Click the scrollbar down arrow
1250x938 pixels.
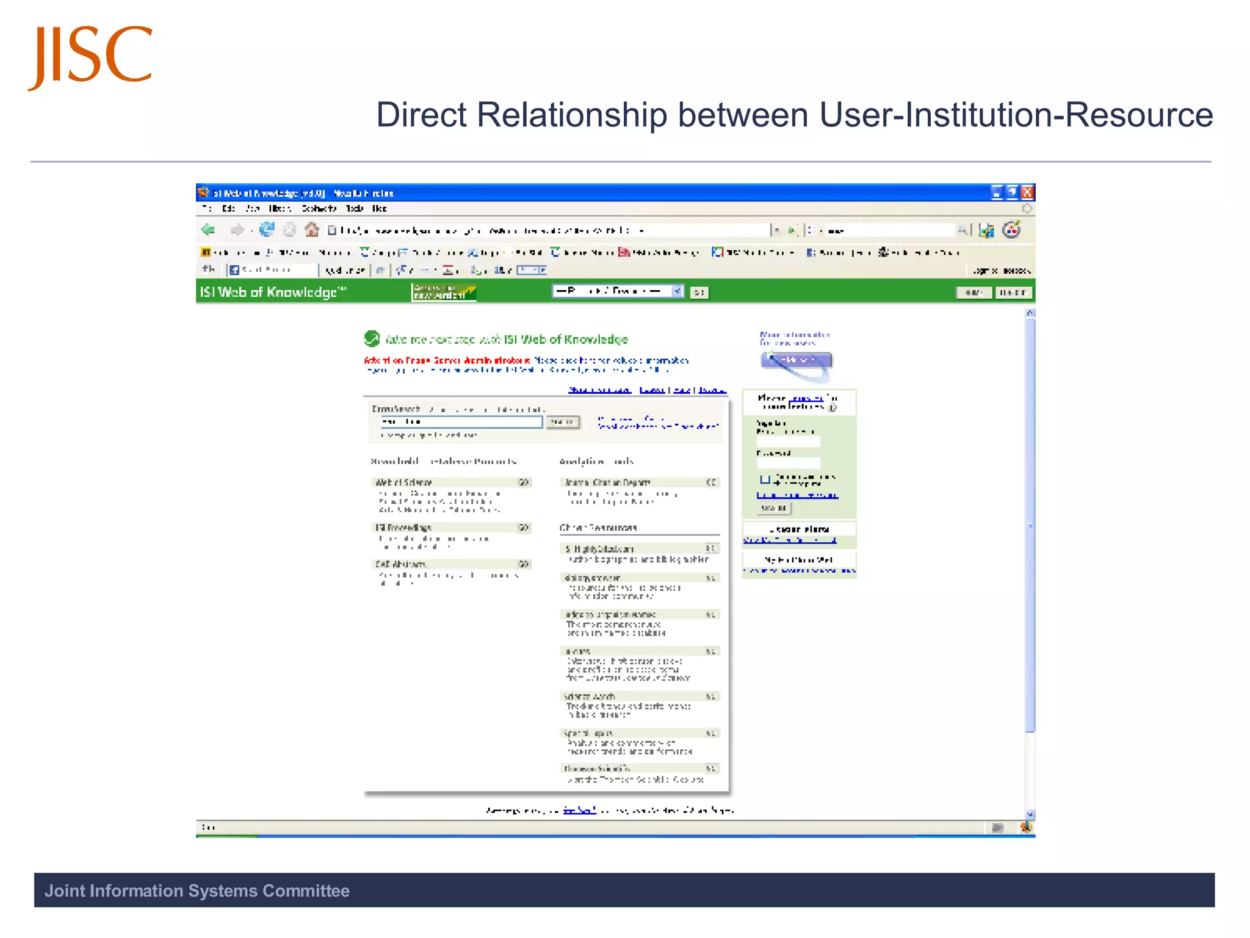tap(1030, 814)
